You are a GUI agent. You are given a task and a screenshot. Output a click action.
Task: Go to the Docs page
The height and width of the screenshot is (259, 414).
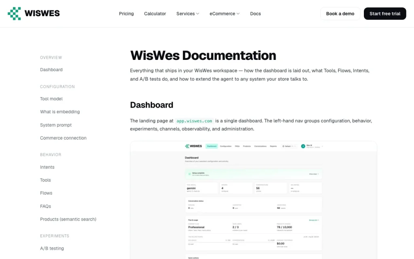256,13
